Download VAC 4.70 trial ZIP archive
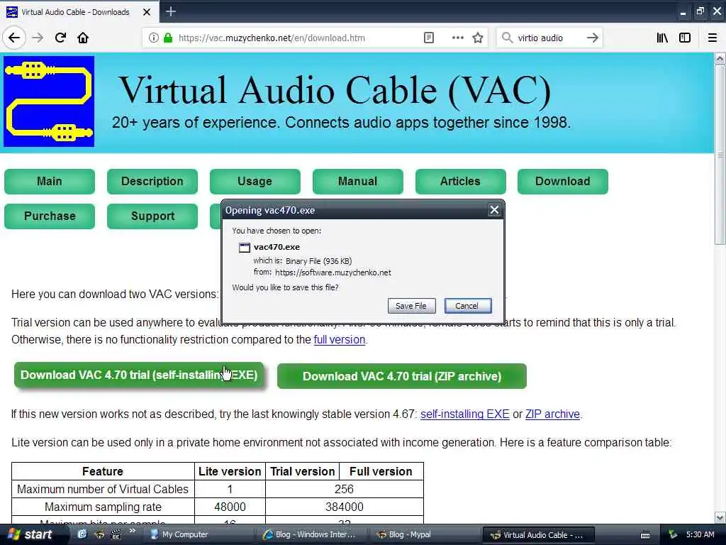 [x=402, y=376]
